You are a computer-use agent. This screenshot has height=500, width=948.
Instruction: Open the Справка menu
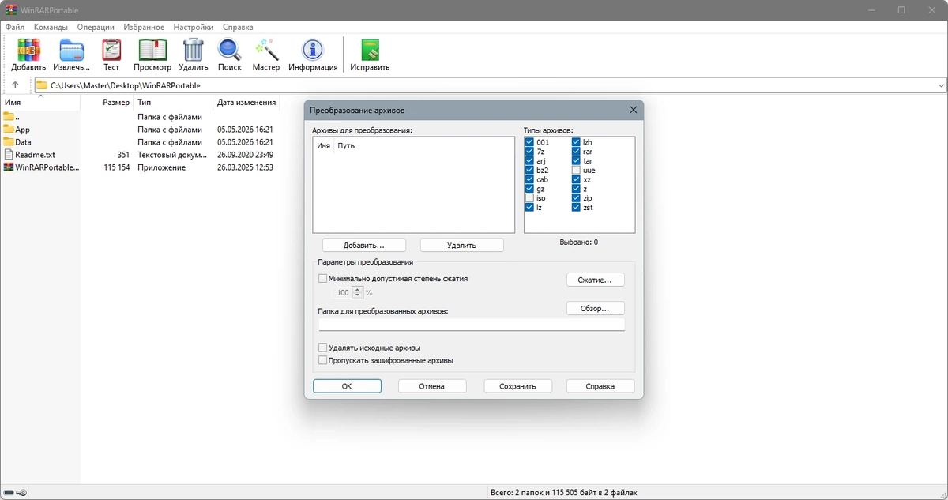point(238,27)
